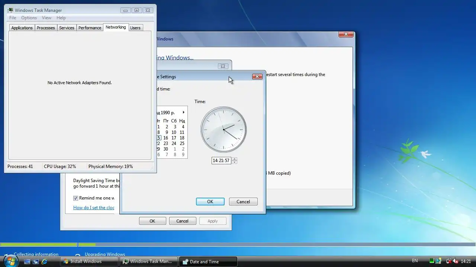Screen dimensions: 476x267
Task: Select day 30 in the calendar
Action: coord(165,149)
